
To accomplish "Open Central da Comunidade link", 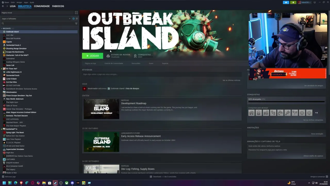I will click(114, 63).
